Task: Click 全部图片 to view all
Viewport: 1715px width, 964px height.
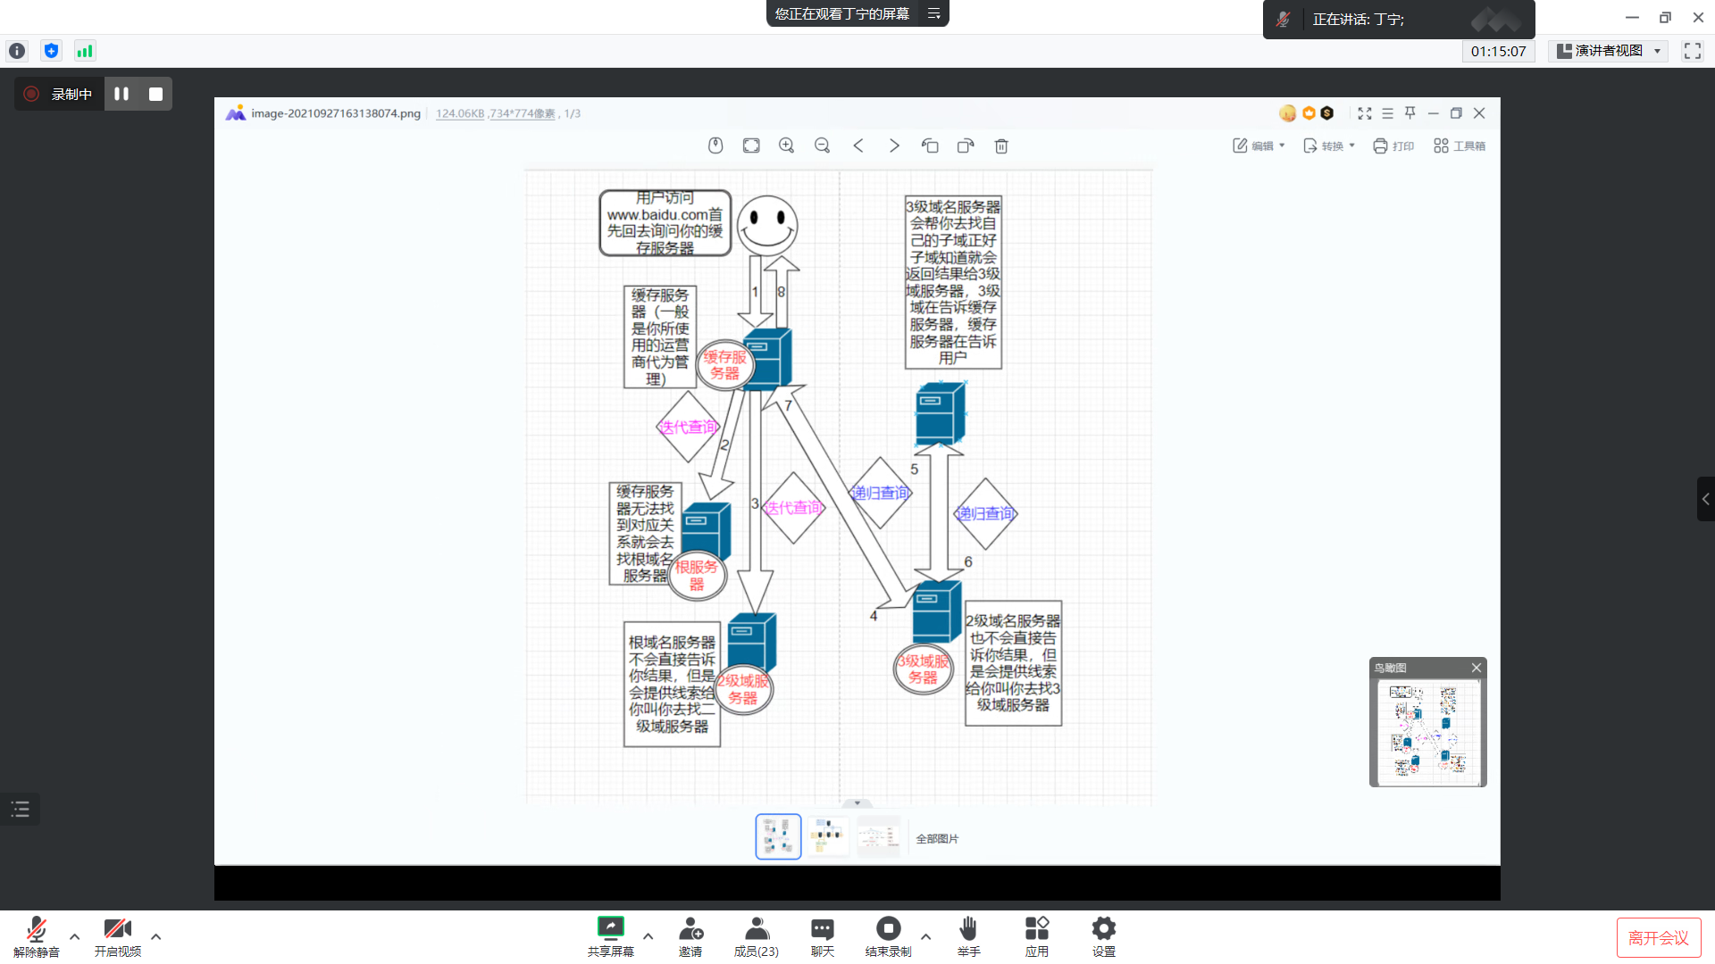Action: point(937,838)
